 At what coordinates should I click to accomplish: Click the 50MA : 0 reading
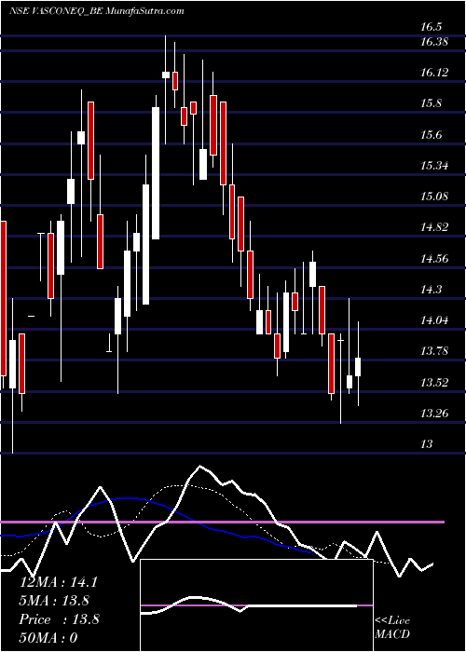48,638
